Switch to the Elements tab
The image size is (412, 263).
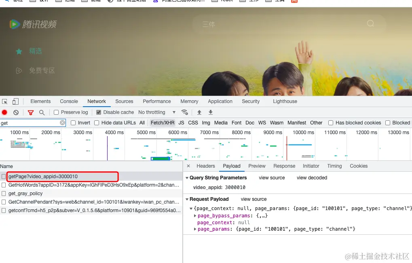(x=40, y=101)
